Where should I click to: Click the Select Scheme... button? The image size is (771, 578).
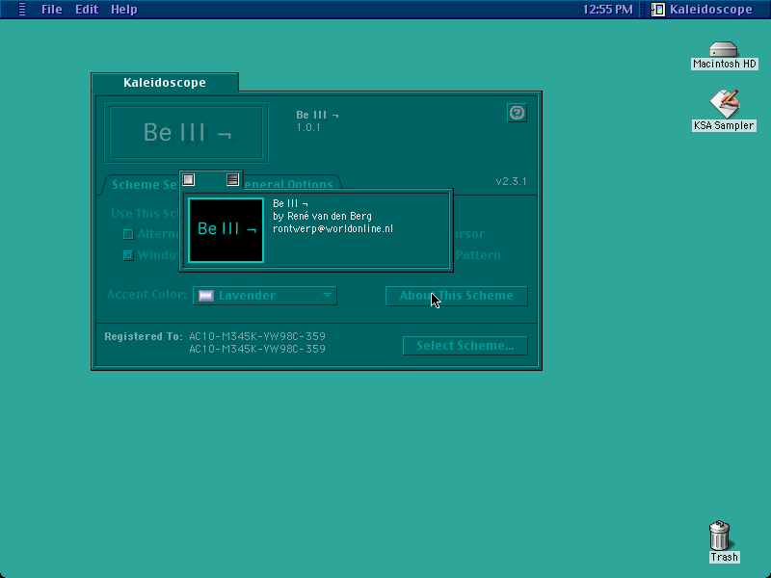[x=465, y=346]
